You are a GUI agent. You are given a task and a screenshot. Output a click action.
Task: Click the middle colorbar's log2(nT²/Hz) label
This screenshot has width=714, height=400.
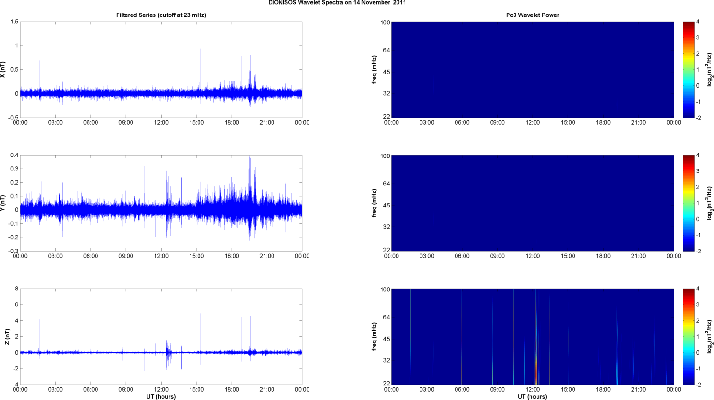click(710, 203)
